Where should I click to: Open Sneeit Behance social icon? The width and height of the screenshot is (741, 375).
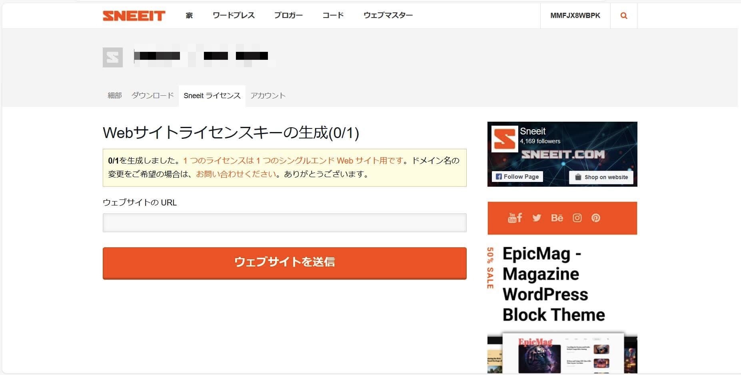pos(557,218)
